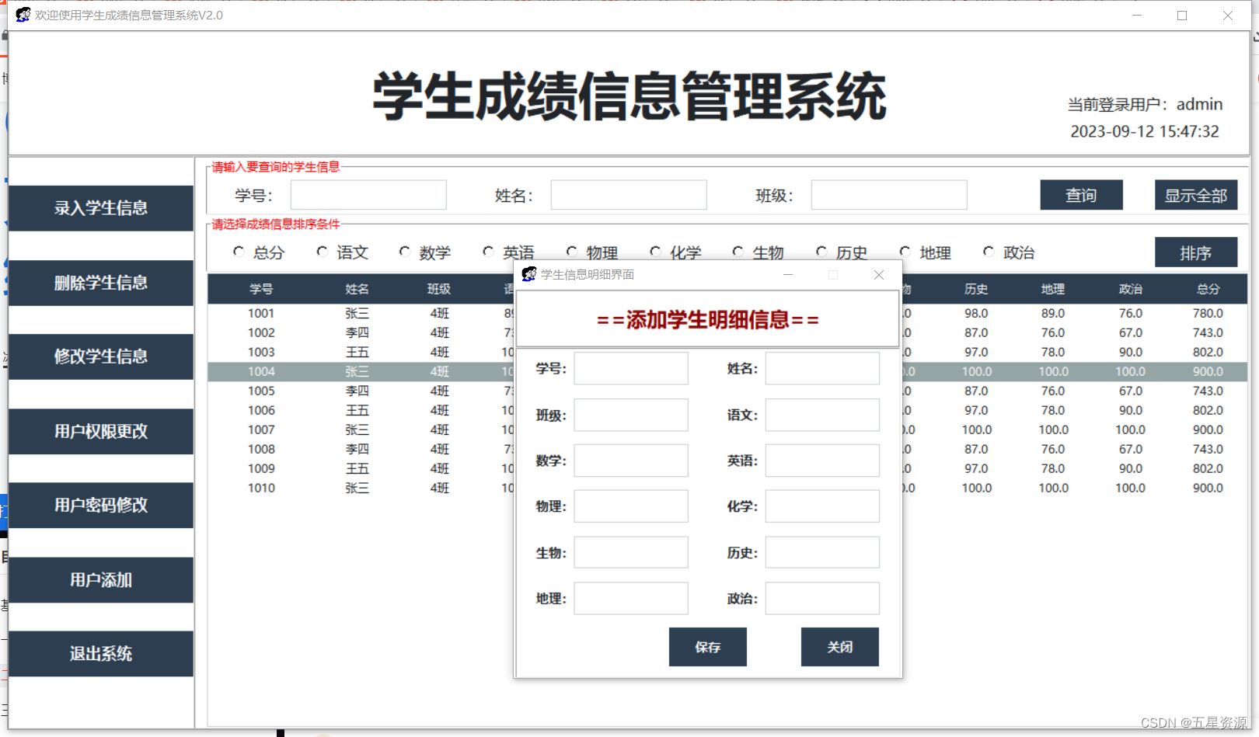Open 录入学生信息 from the sidebar

click(x=100, y=208)
